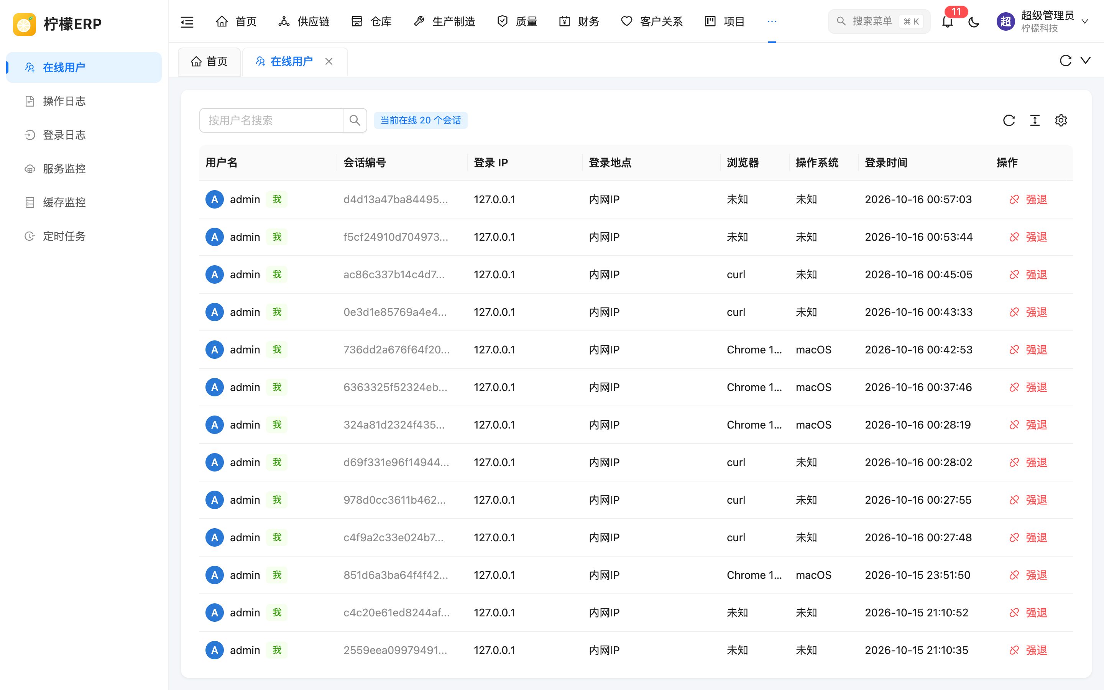Screen dimensions: 1104x690
Task: Open the 超级管理员 user dropdown
Action: [x=1043, y=21]
